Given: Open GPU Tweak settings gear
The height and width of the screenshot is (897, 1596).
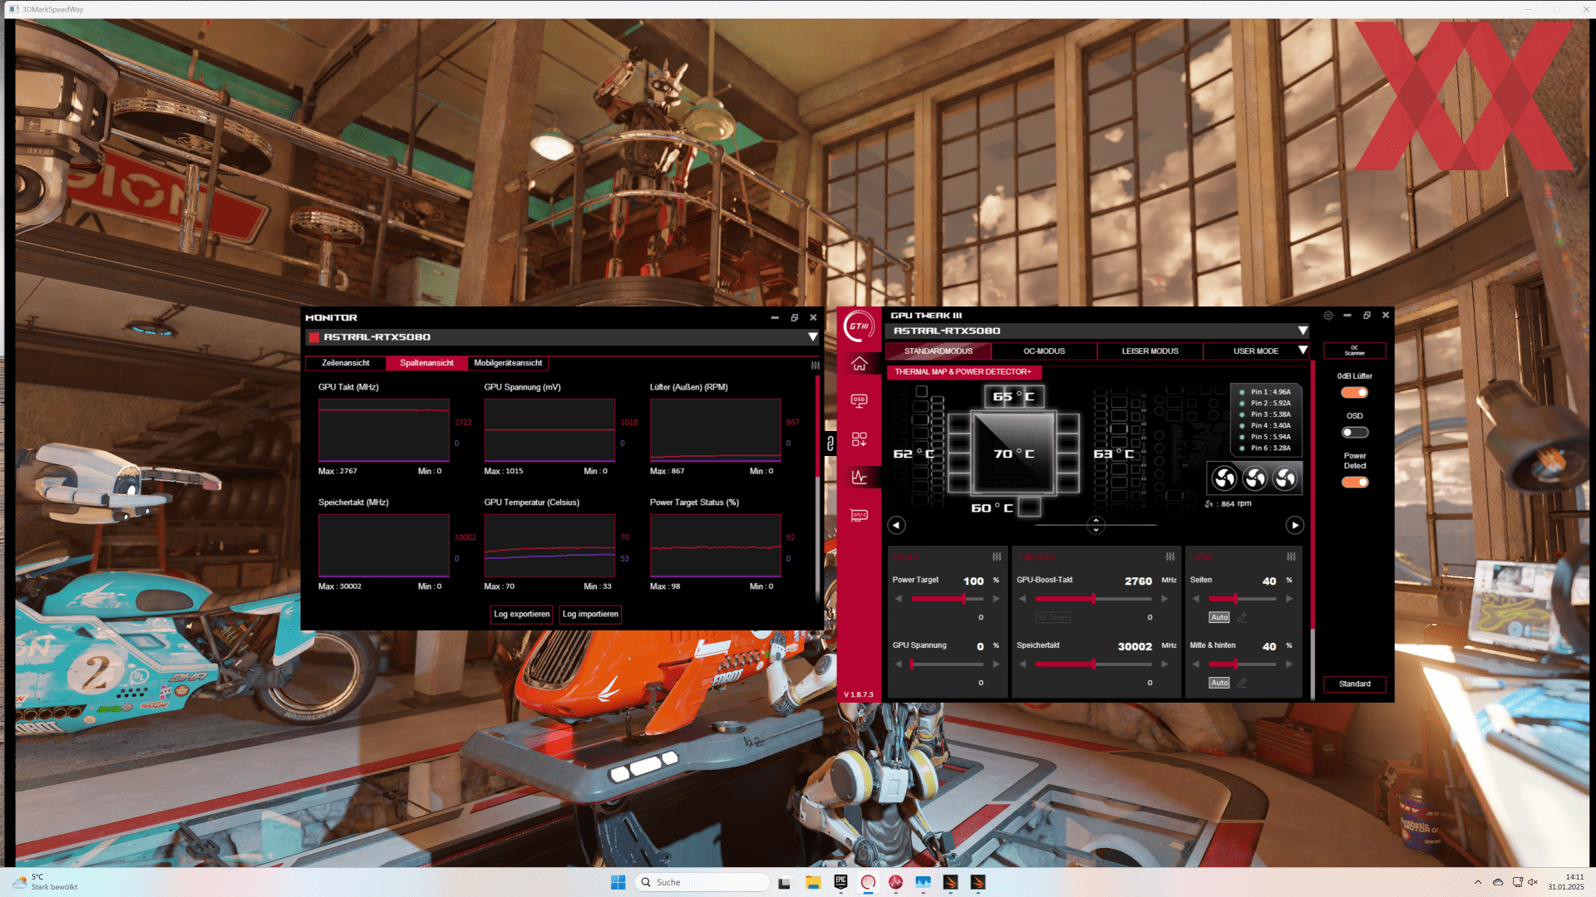Looking at the screenshot, I should pos(1328,316).
